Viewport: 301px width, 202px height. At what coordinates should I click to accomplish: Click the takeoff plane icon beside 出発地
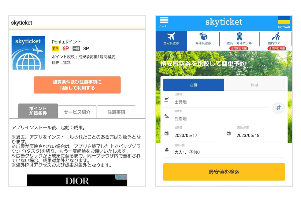[167, 99]
